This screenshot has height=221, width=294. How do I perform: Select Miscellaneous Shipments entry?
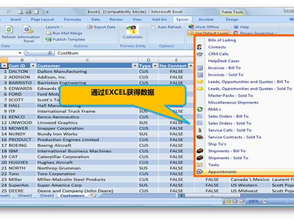point(233,102)
